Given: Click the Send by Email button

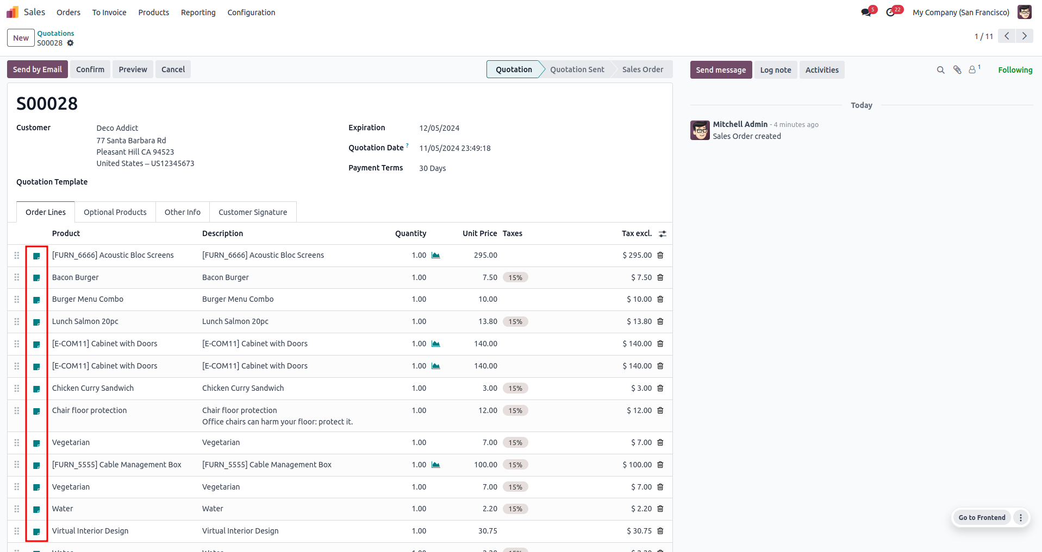Looking at the screenshot, I should [x=38, y=69].
